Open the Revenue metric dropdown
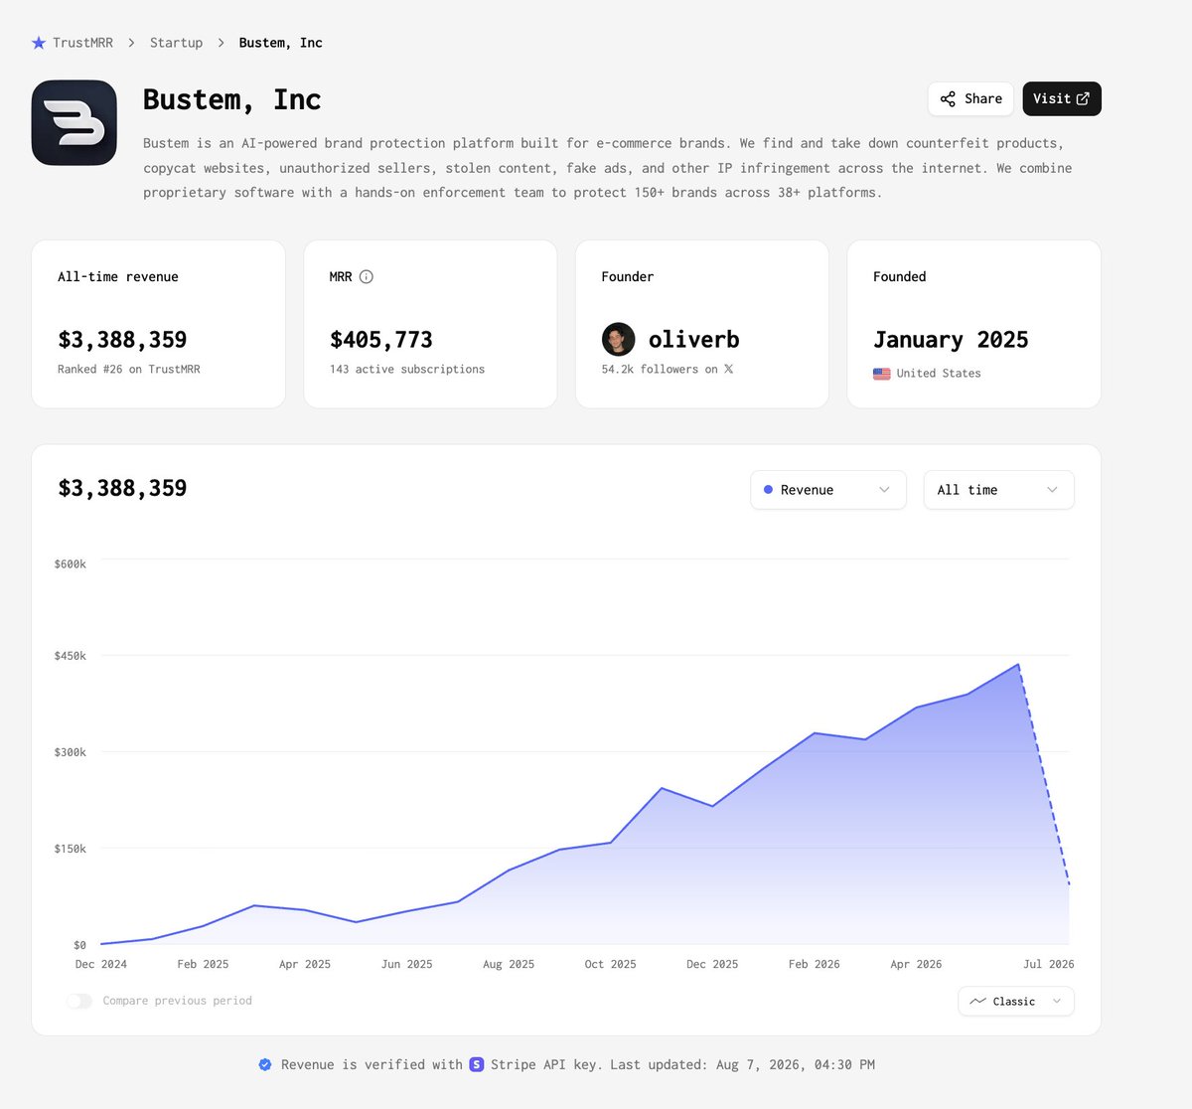This screenshot has width=1192, height=1109. [x=828, y=490]
